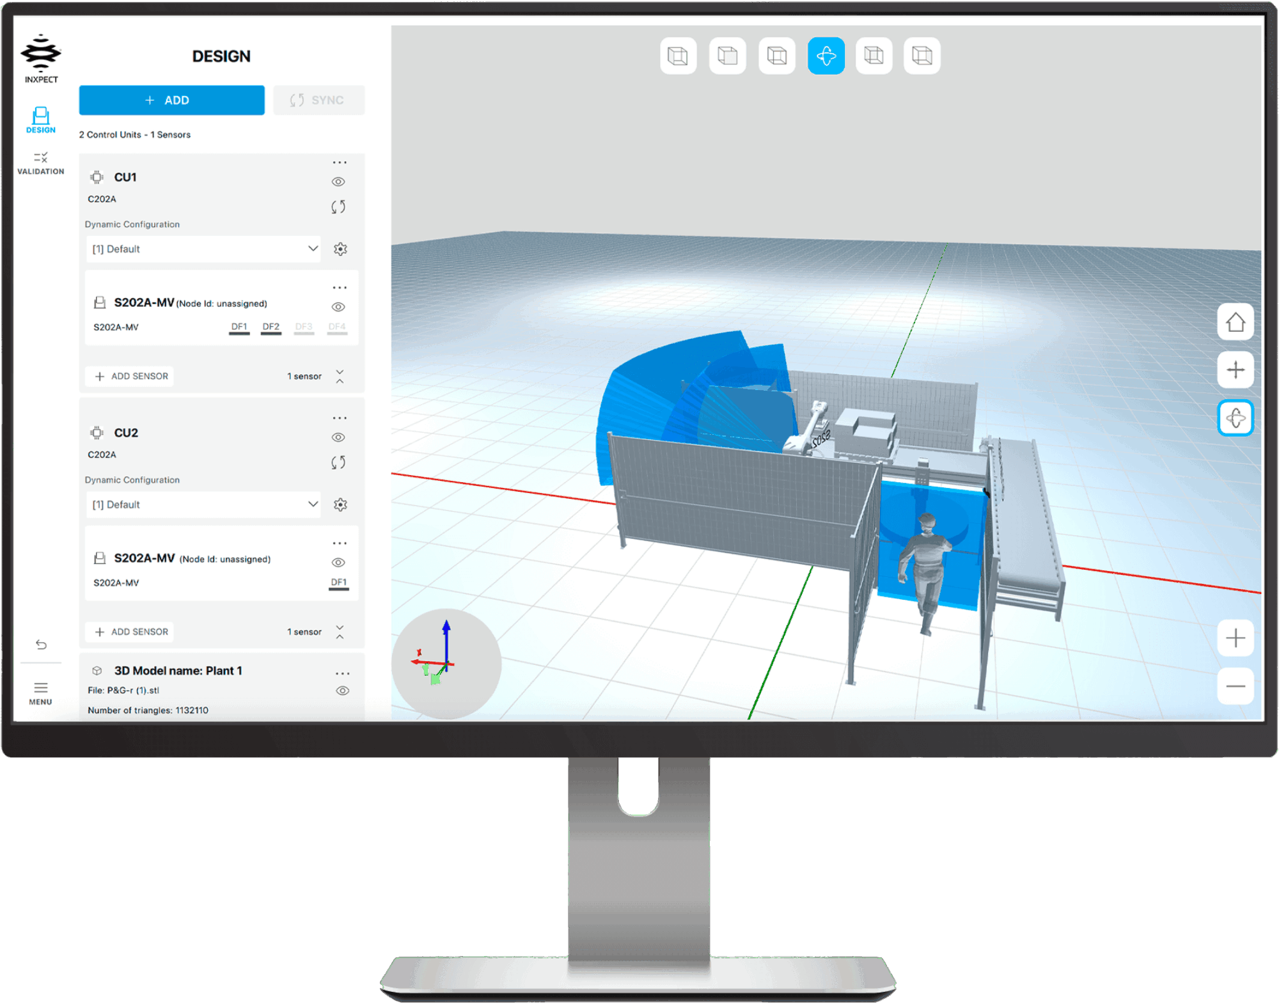Select DF2 on CU1 sensor
This screenshot has width=1279, height=1004.
pyautogui.click(x=271, y=327)
